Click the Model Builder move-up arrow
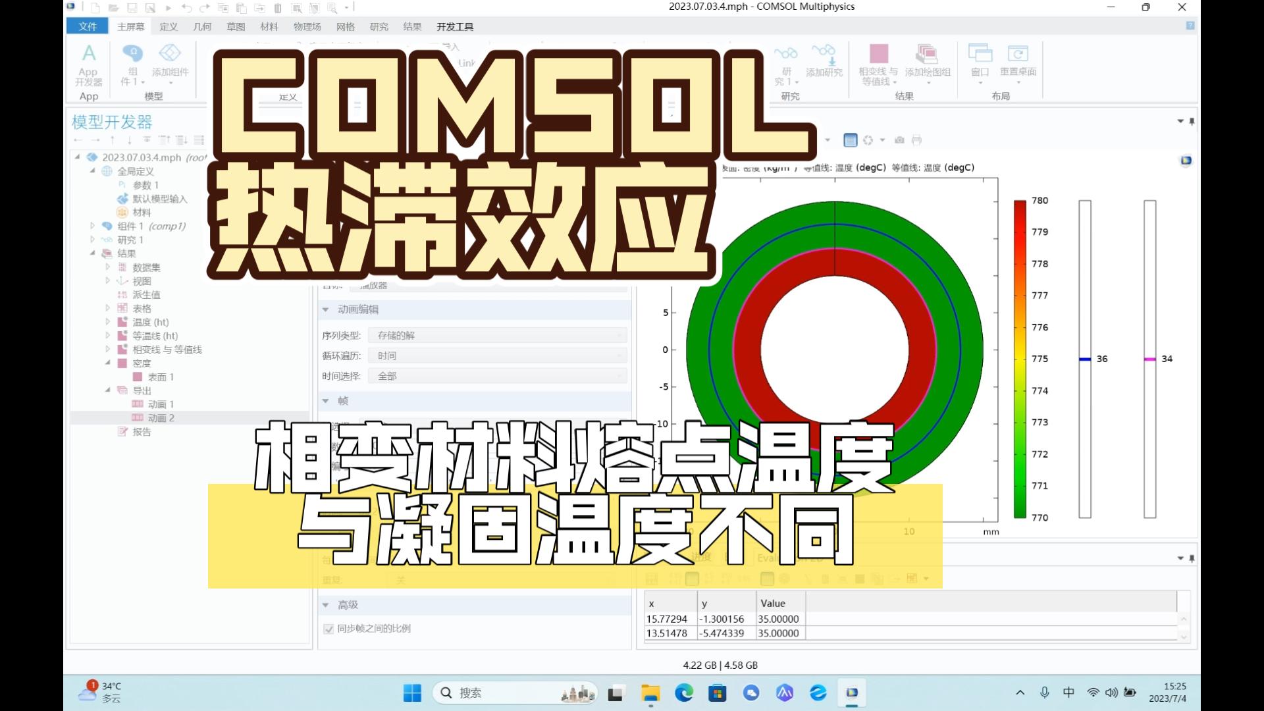Viewport: 1264px width, 711px height. tap(113, 140)
